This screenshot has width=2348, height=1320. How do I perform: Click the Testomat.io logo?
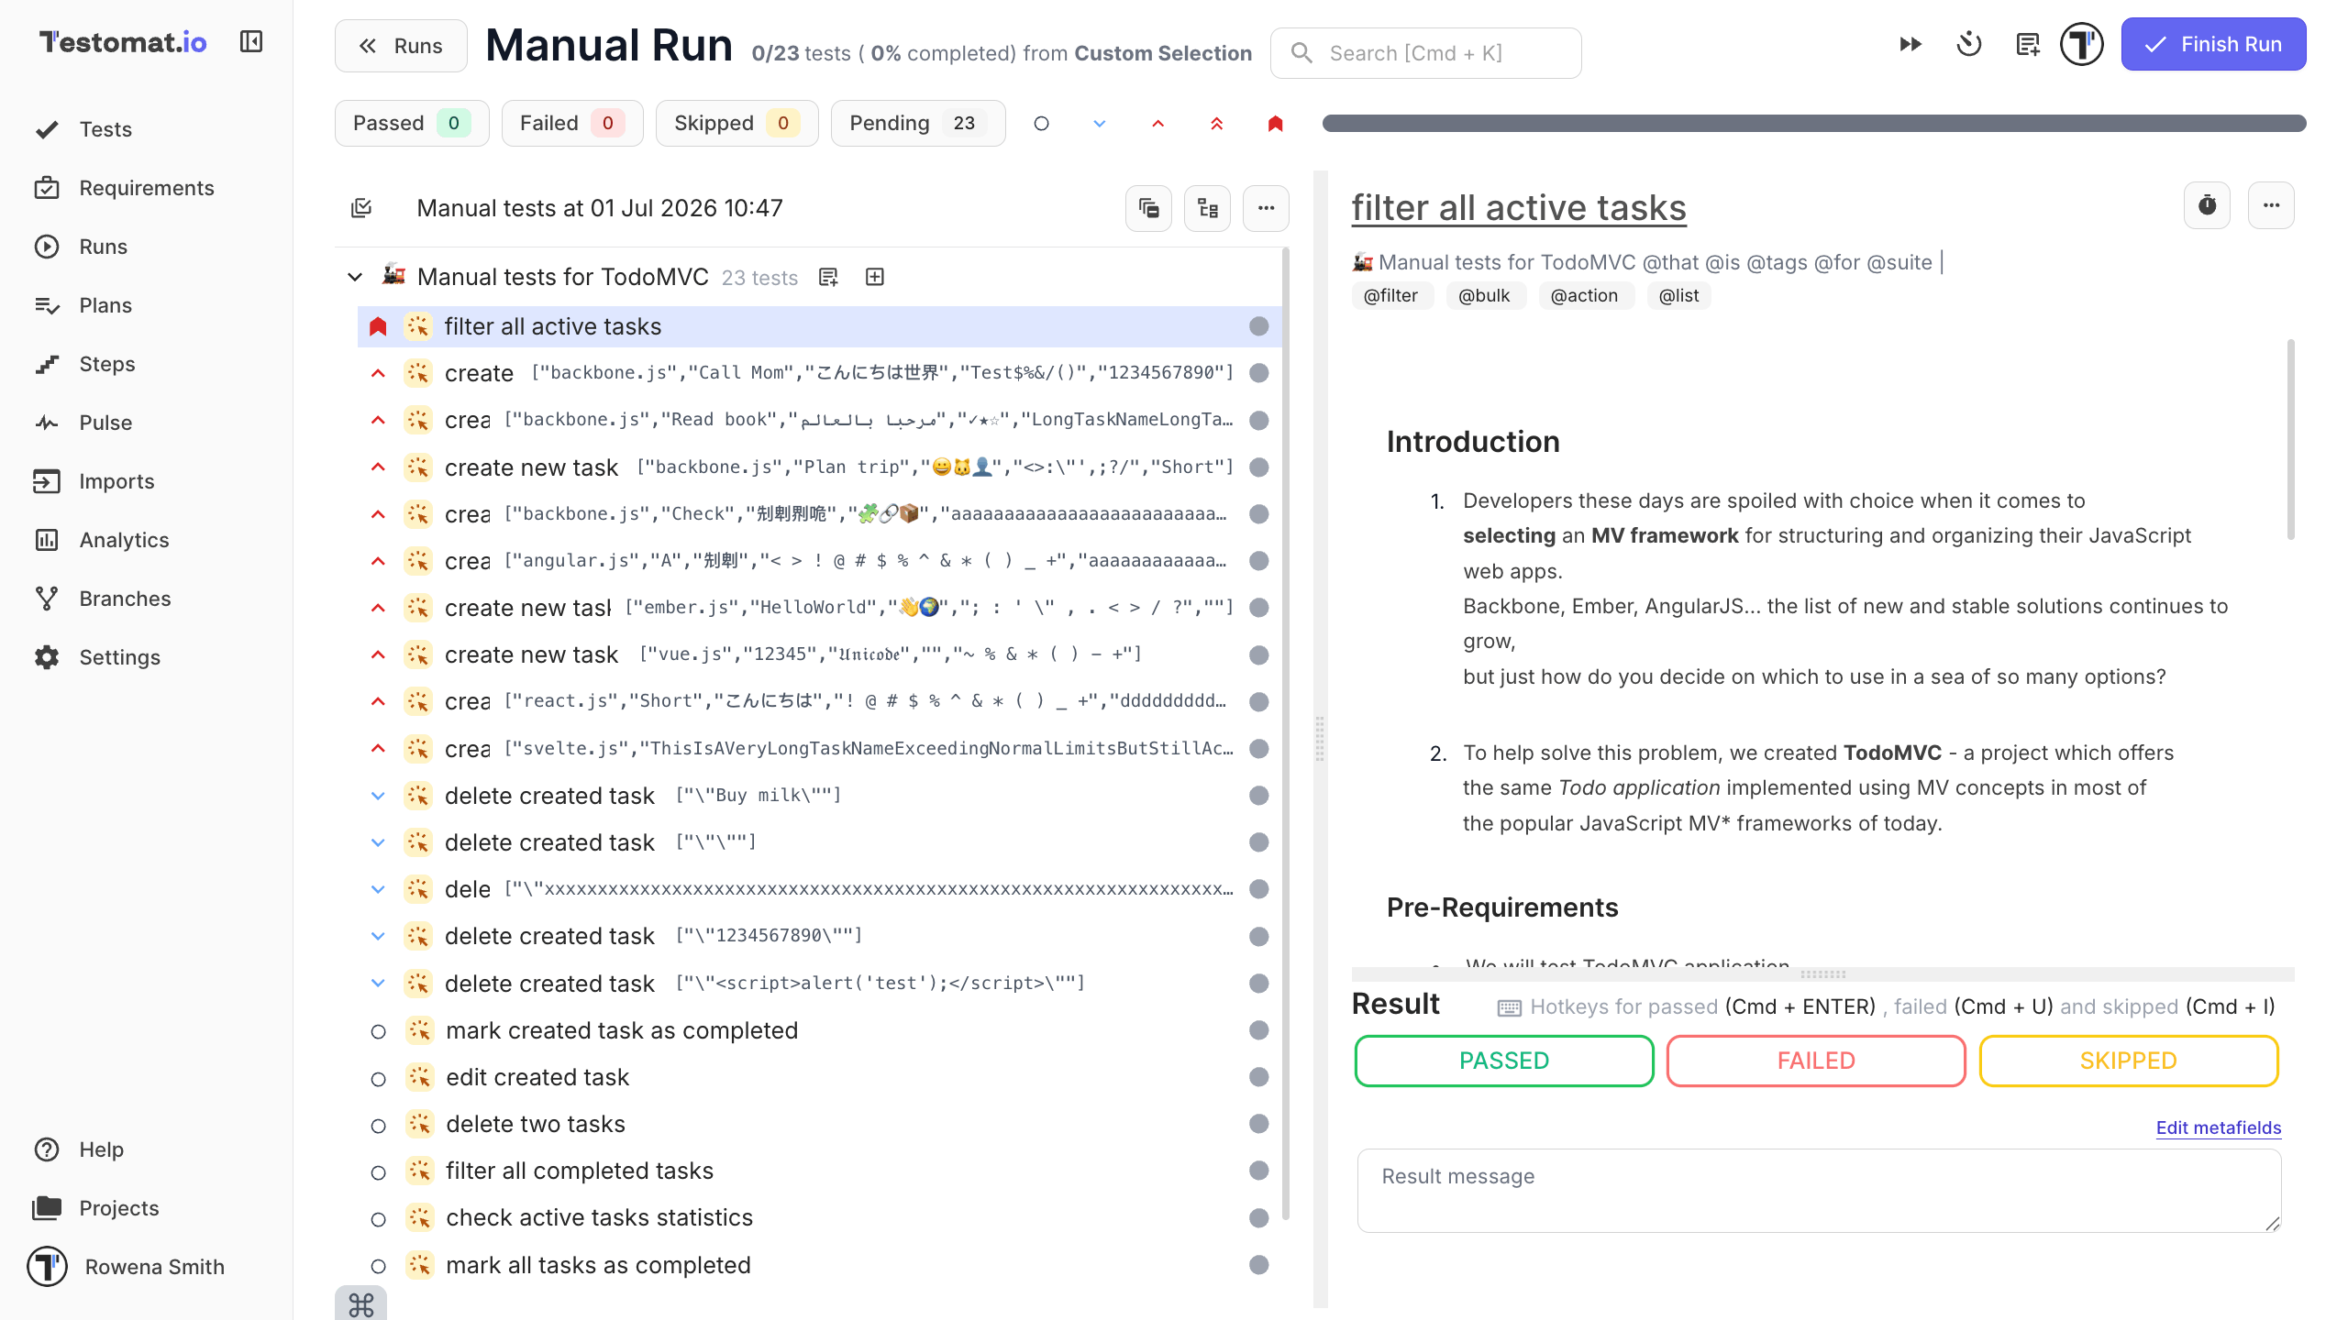click(123, 41)
